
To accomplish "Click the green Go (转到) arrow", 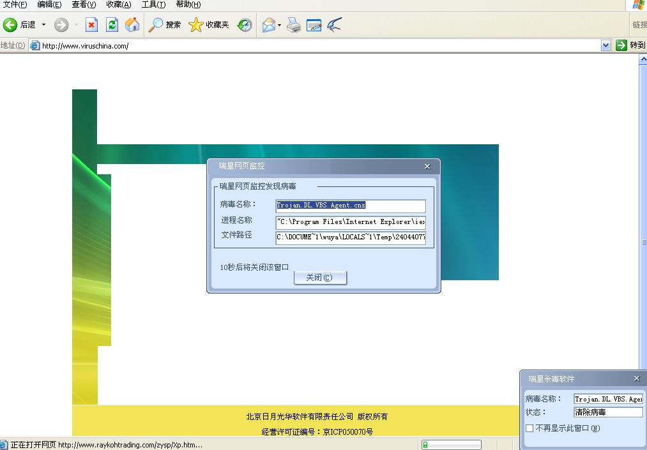I will coord(621,45).
